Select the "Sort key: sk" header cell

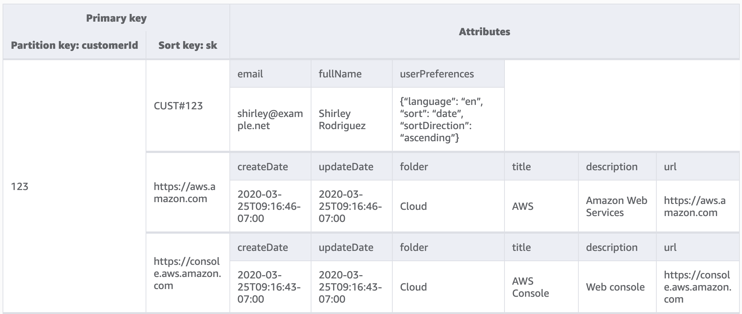coord(188,45)
